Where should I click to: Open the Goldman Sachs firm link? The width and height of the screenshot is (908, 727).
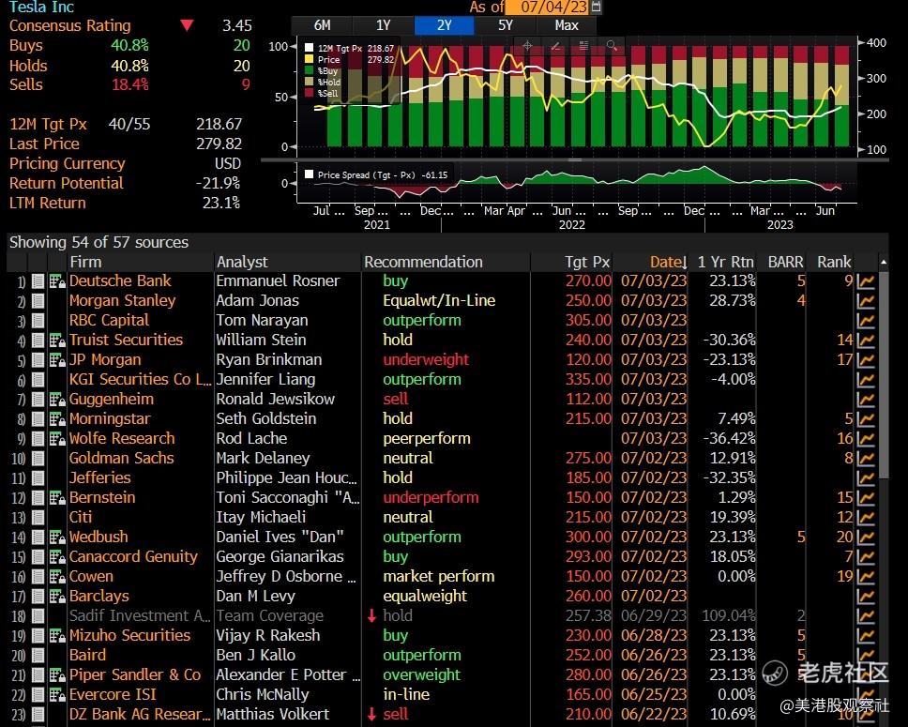tap(121, 458)
